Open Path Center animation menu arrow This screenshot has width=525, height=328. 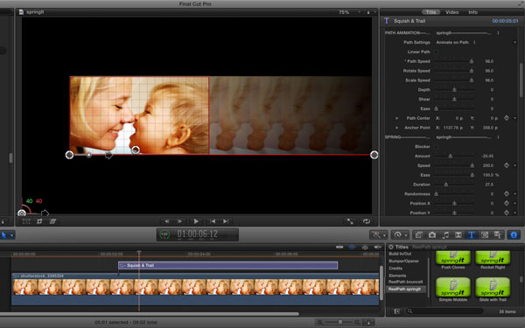(515, 118)
